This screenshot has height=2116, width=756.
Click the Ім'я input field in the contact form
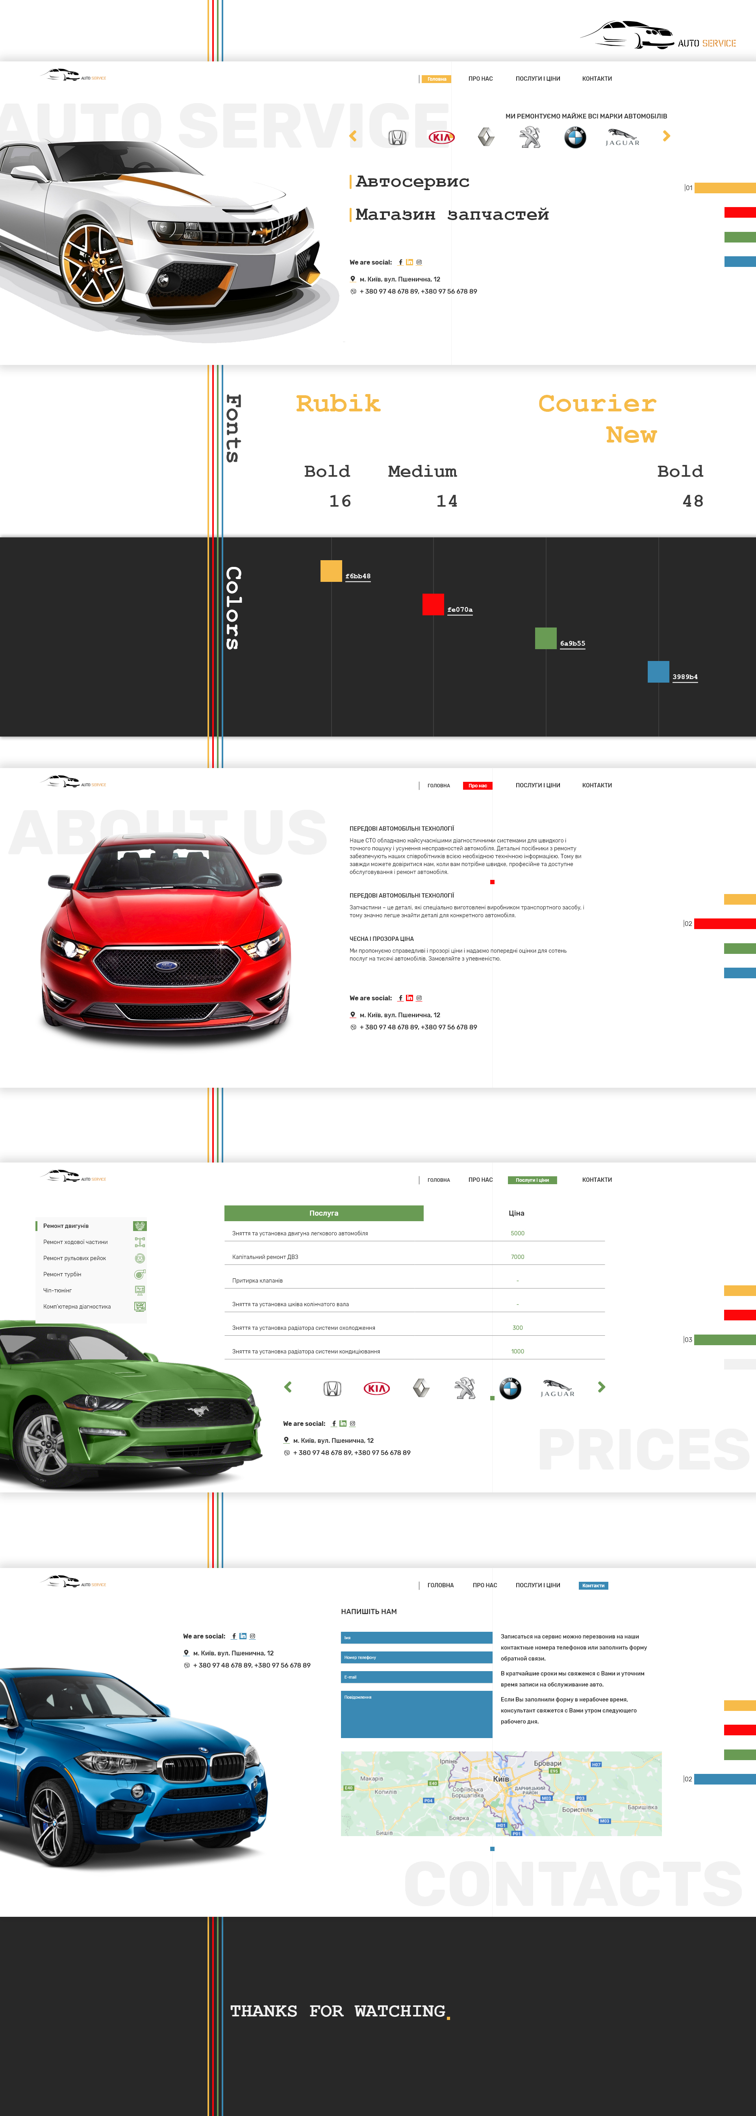click(x=417, y=1637)
